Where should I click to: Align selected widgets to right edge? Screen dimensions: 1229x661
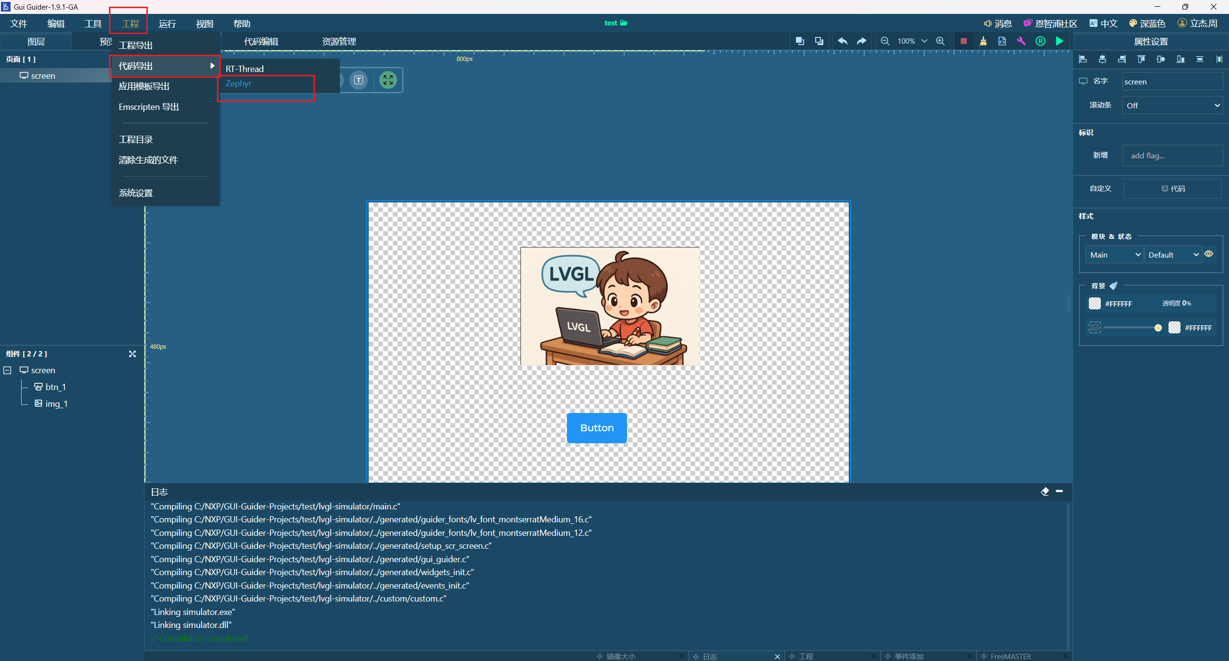pos(1122,59)
